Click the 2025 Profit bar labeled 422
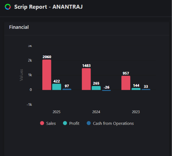 point(57,87)
